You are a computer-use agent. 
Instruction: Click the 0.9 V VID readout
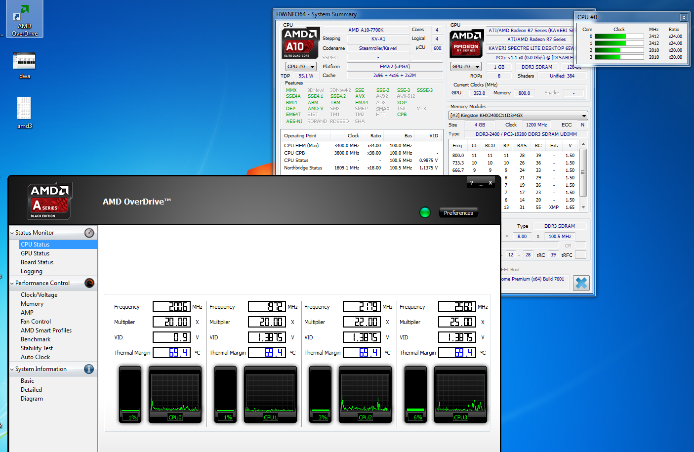click(171, 337)
